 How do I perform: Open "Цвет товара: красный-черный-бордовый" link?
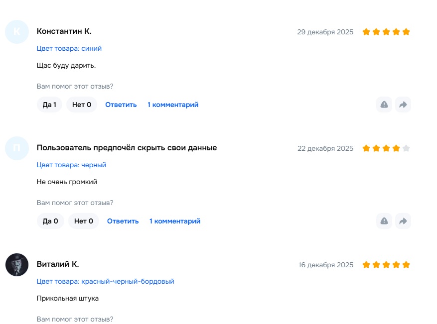[105, 282]
